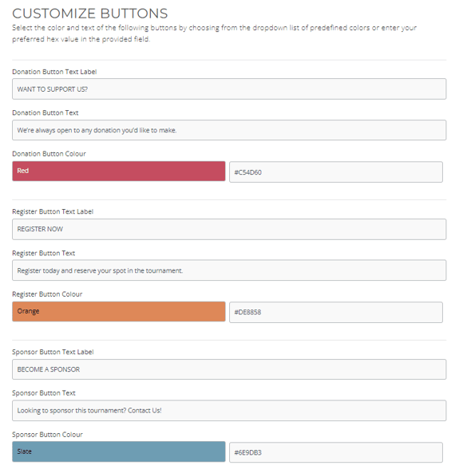Viewport: 467px width, 473px height.
Task: Open the Red donation colour dropdown
Action: click(x=119, y=171)
